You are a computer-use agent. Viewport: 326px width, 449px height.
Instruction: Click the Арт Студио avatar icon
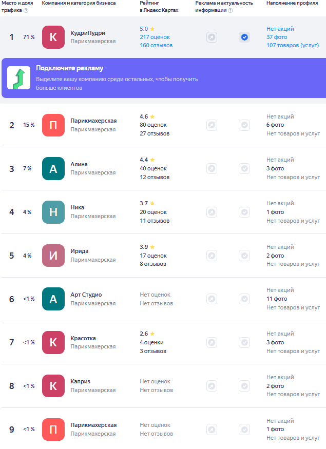point(53,299)
